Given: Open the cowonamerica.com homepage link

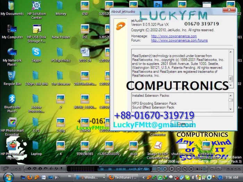Looking at the screenshot, I should [174, 36].
